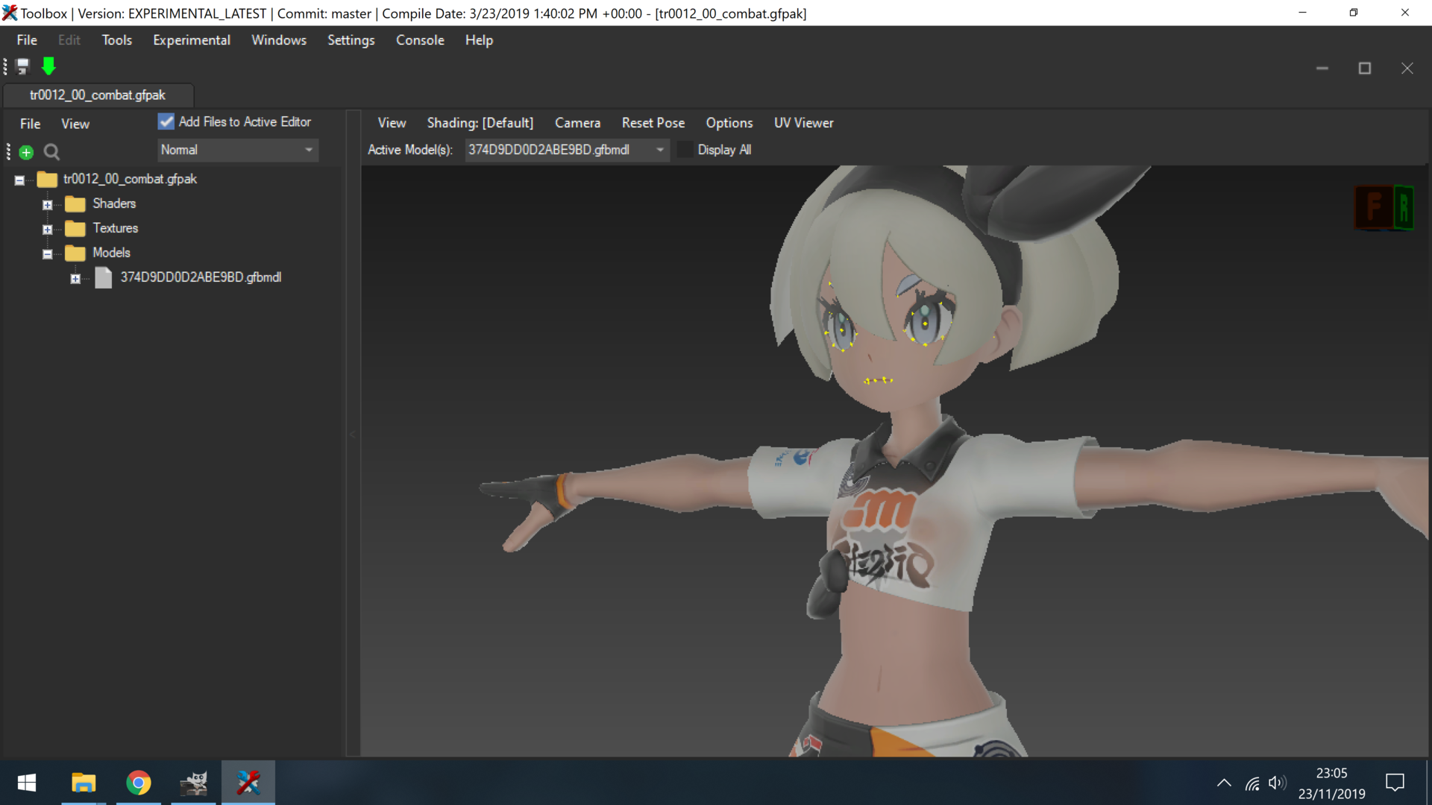Maximize the inner document window

click(x=1365, y=69)
